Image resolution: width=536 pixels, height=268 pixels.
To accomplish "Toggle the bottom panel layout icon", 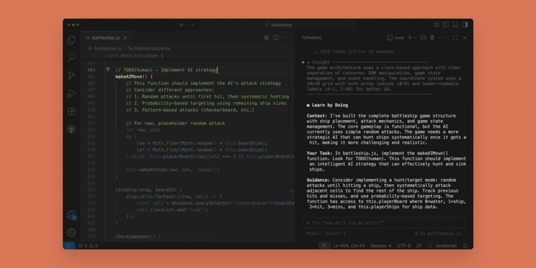I will (456, 25).
